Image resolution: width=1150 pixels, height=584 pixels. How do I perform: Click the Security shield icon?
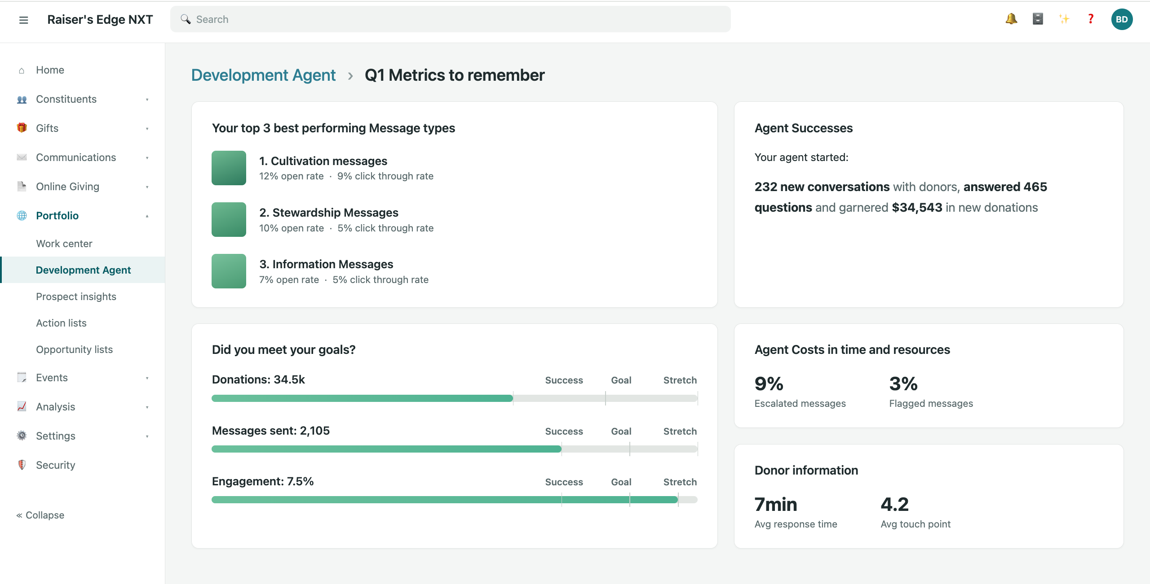[x=22, y=465]
